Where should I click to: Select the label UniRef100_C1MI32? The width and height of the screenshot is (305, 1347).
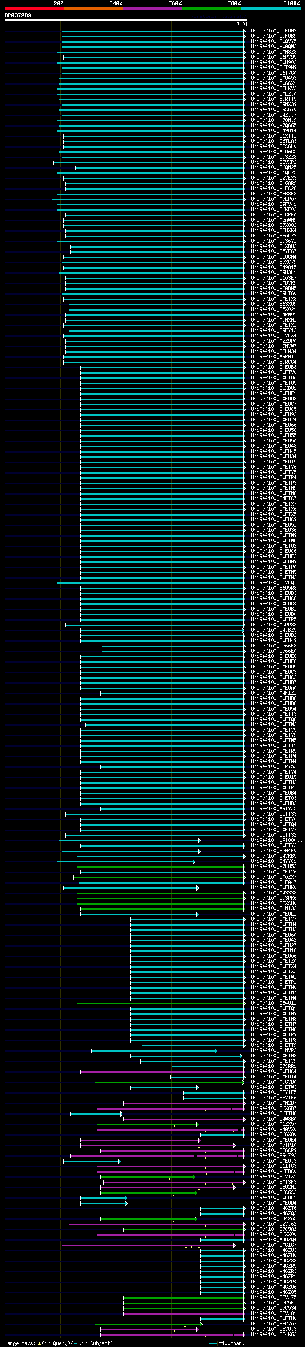(274, 908)
